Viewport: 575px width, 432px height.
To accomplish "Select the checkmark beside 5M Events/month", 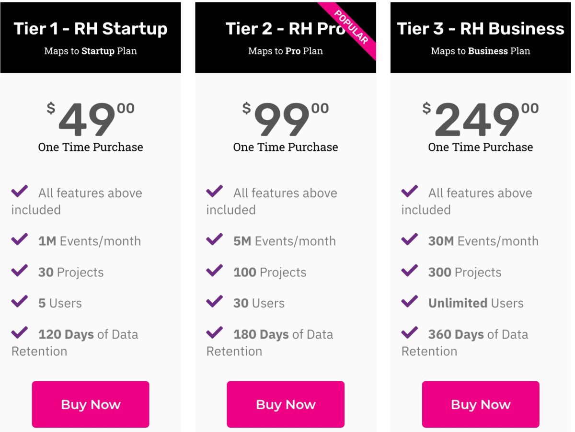I will pos(215,239).
